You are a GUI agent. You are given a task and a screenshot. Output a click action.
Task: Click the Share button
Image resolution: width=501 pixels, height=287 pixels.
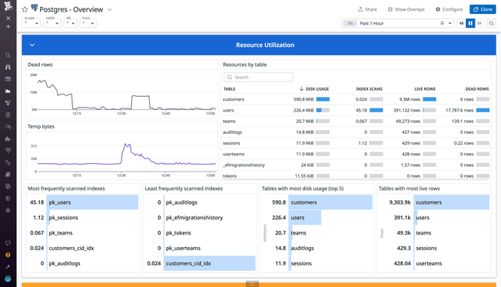[367, 9]
